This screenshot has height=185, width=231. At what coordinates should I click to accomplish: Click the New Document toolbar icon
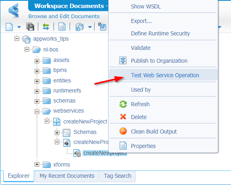point(9,27)
